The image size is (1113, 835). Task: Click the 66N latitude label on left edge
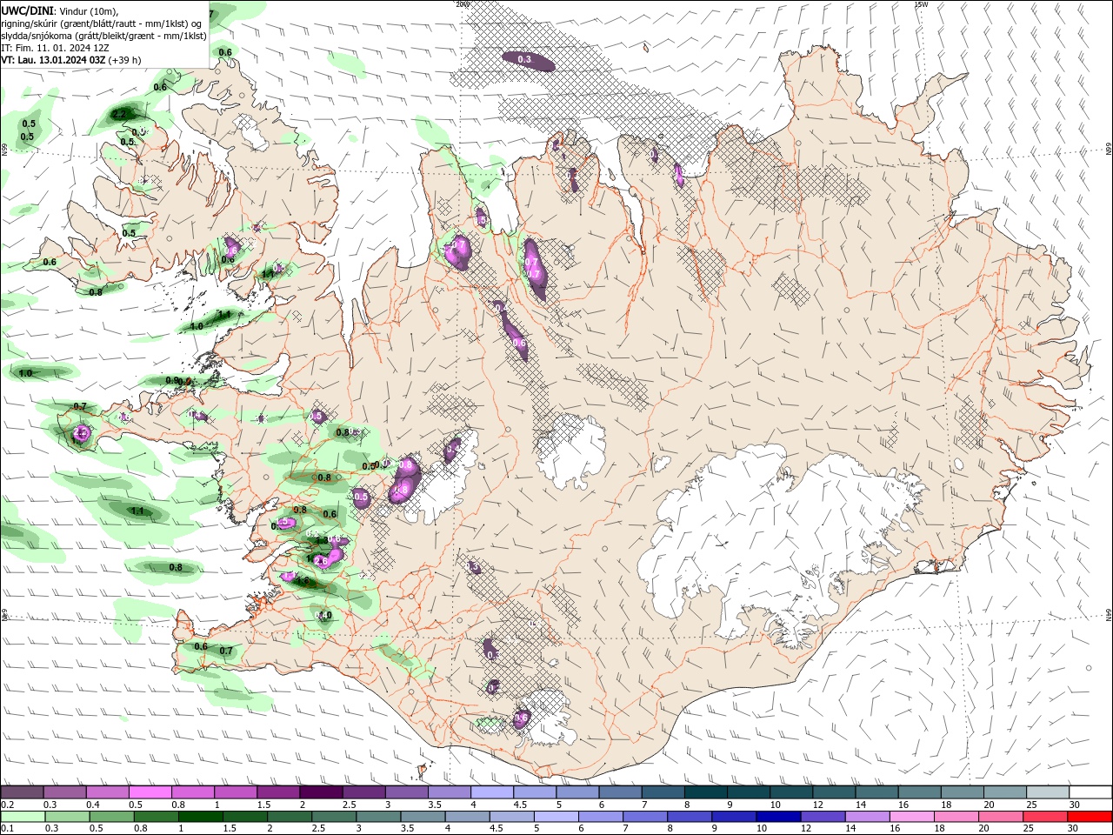pos(4,150)
